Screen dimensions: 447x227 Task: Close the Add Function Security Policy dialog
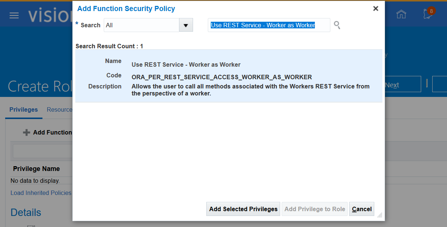375,8
